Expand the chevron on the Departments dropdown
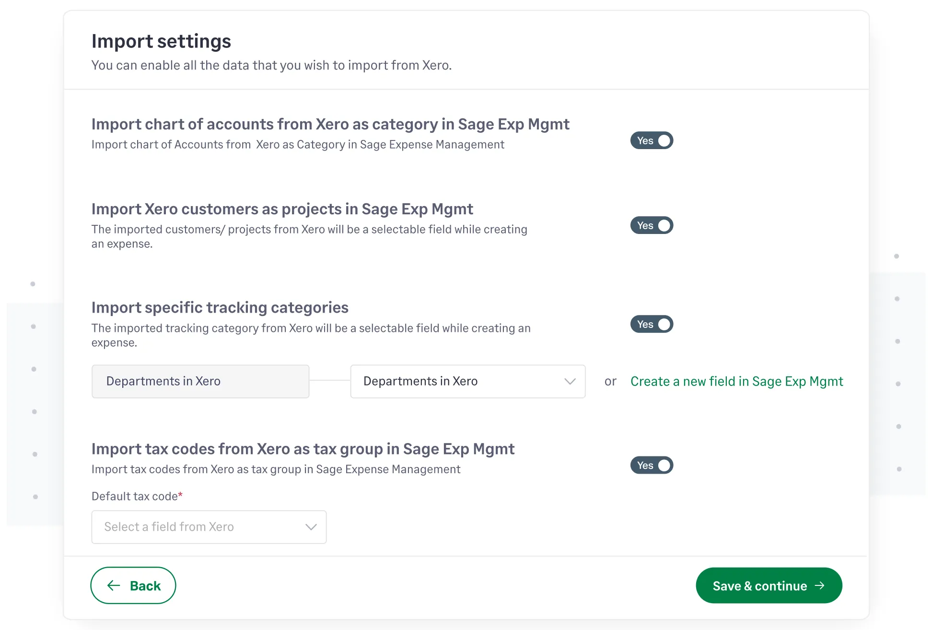The image size is (932, 630). (570, 381)
